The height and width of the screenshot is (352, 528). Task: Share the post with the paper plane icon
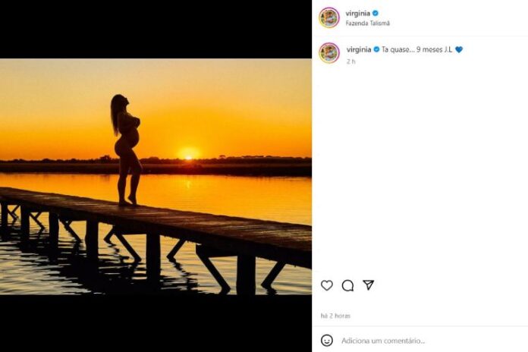pos(368,285)
